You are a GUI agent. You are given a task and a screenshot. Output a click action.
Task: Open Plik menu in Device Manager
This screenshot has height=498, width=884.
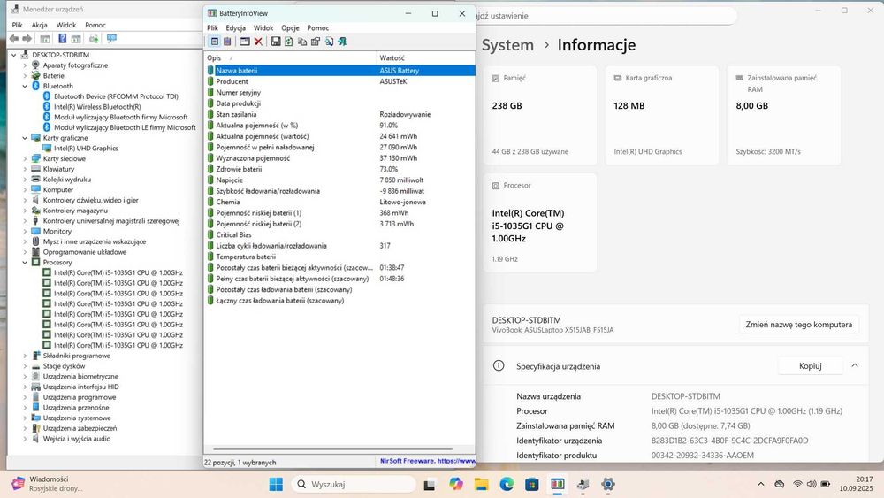(x=18, y=25)
